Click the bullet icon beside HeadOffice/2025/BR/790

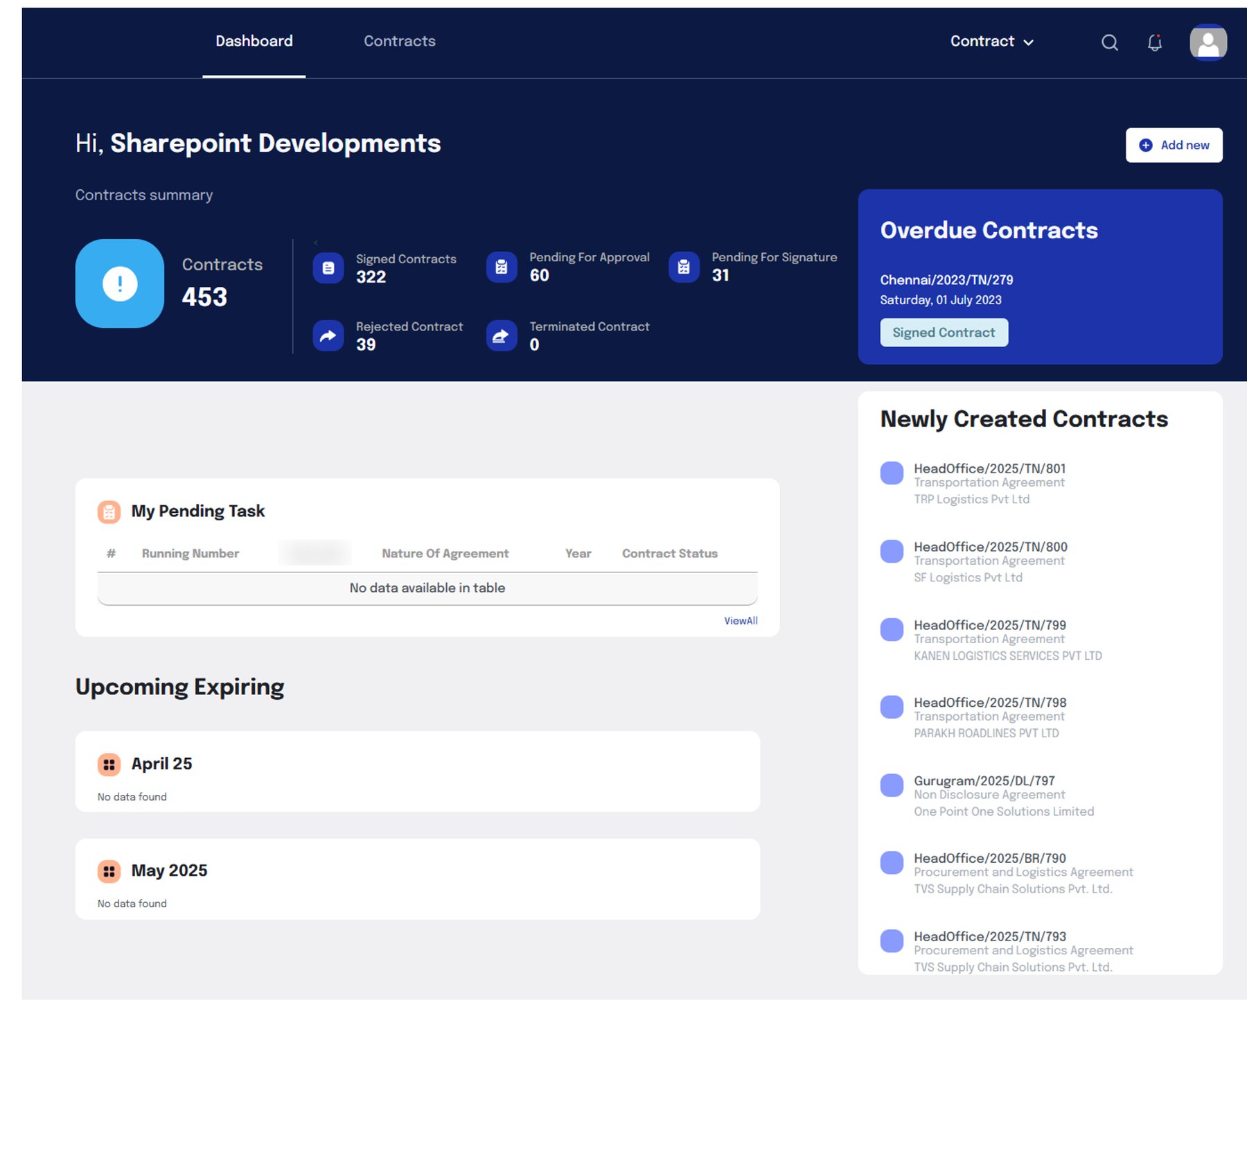point(892,863)
